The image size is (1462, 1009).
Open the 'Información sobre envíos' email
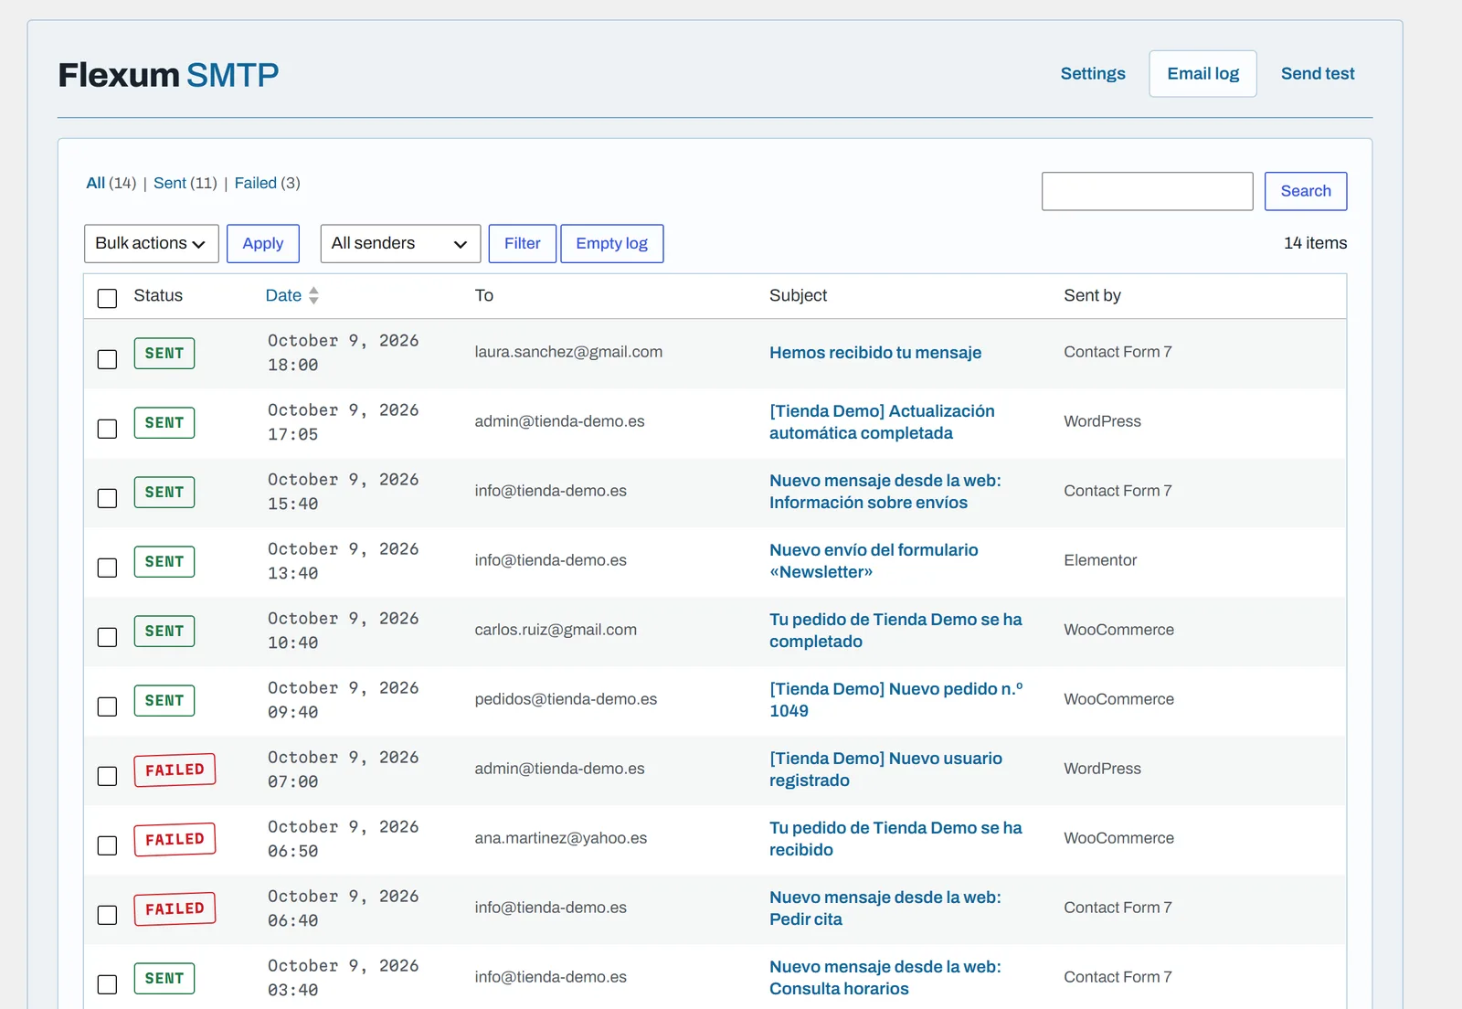pos(885,492)
